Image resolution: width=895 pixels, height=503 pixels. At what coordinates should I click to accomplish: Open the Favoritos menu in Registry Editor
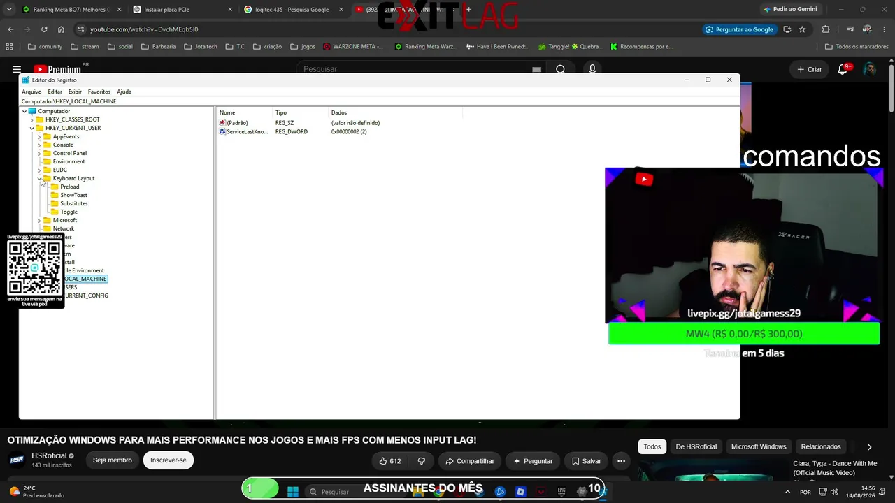click(99, 92)
